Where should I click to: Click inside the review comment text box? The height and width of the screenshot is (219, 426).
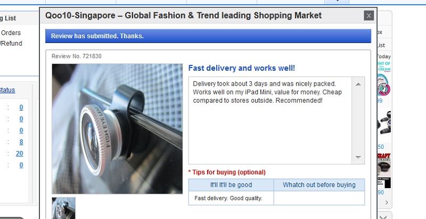pyautogui.click(x=269, y=120)
